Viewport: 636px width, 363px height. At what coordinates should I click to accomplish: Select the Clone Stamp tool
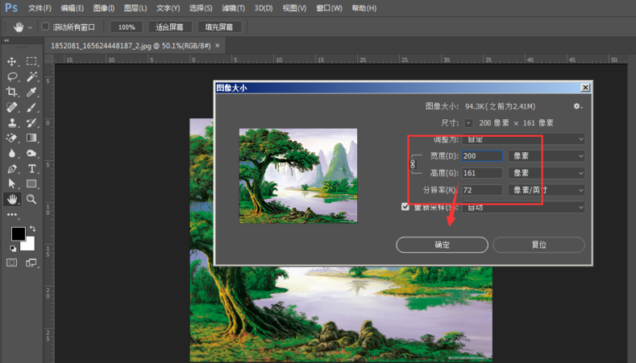point(12,123)
